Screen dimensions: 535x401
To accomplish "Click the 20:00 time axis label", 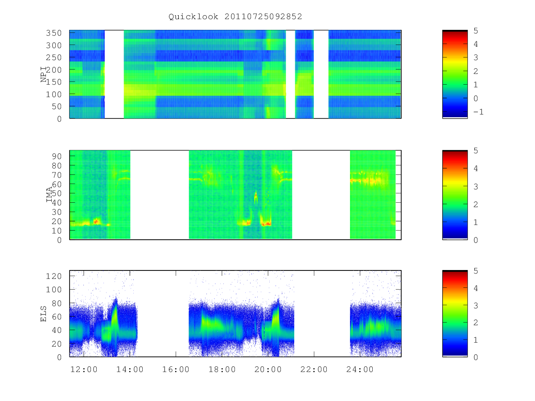I will point(268,369).
